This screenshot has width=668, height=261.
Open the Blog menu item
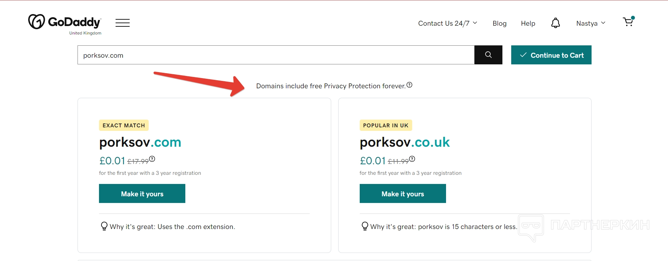click(500, 23)
